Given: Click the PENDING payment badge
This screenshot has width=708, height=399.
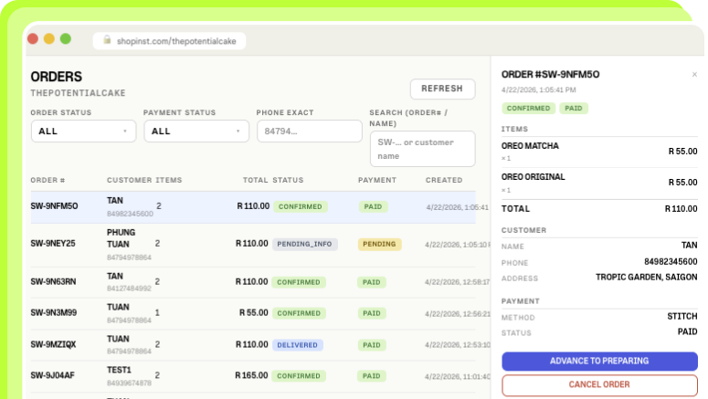Looking at the screenshot, I should 379,244.
